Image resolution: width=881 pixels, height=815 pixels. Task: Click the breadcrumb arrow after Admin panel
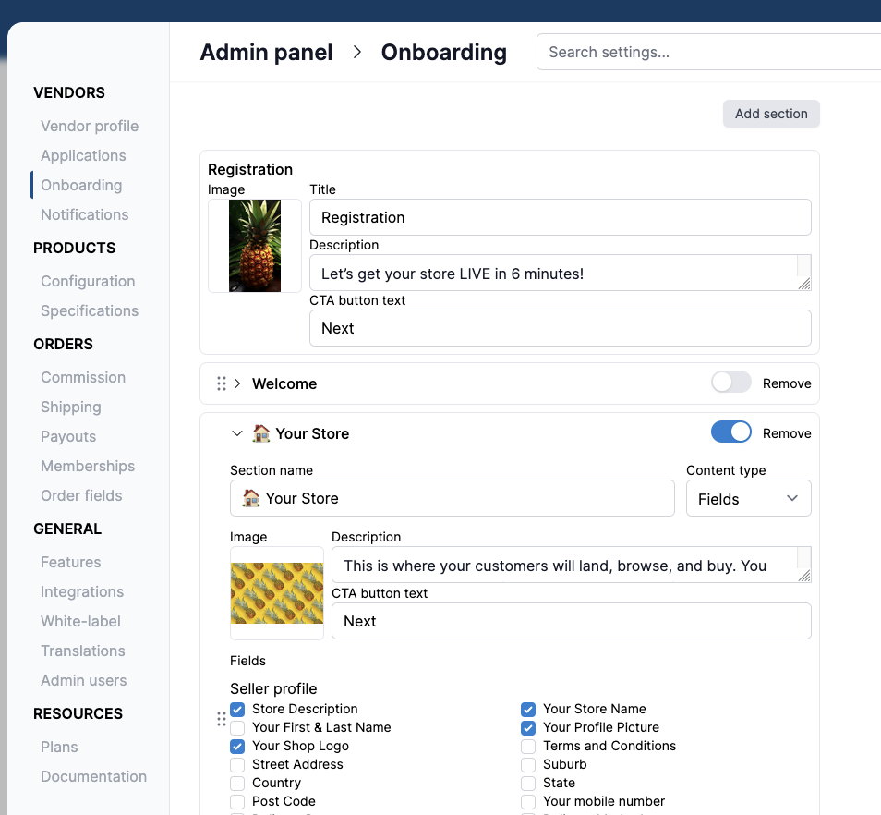pos(356,53)
